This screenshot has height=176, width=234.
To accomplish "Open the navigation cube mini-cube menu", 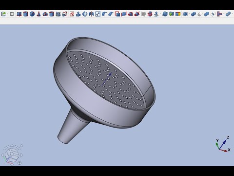I will point(19,163).
